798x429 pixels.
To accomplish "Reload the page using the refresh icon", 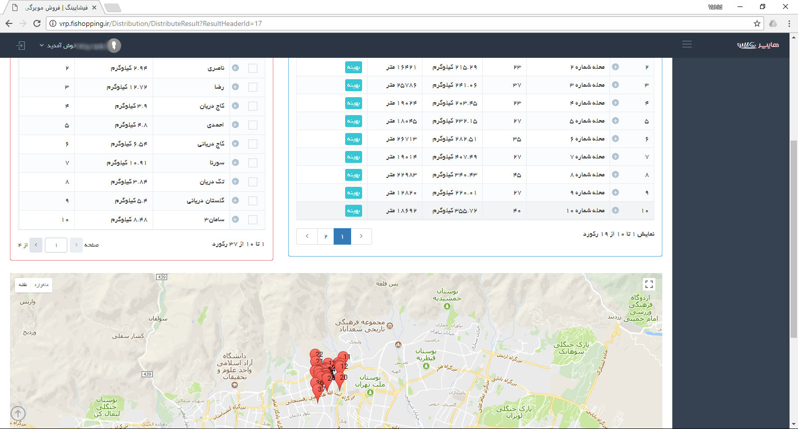I will 37,23.
